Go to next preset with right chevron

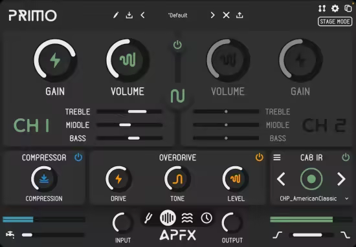212,16
